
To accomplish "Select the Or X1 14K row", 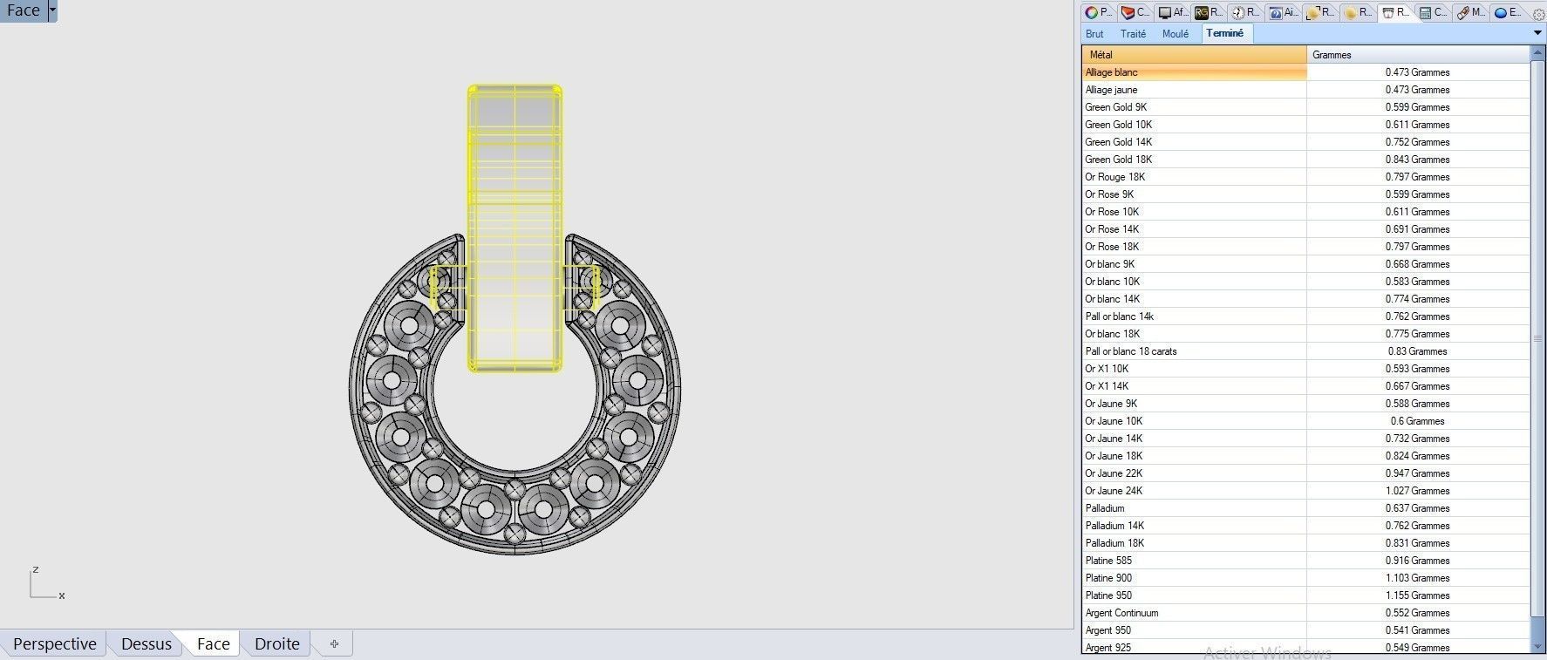I will click(1305, 386).
